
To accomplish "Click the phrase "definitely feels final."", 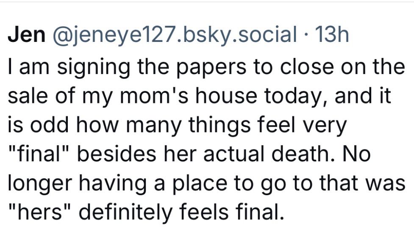I will pyautogui.click(x=182, y=212).
